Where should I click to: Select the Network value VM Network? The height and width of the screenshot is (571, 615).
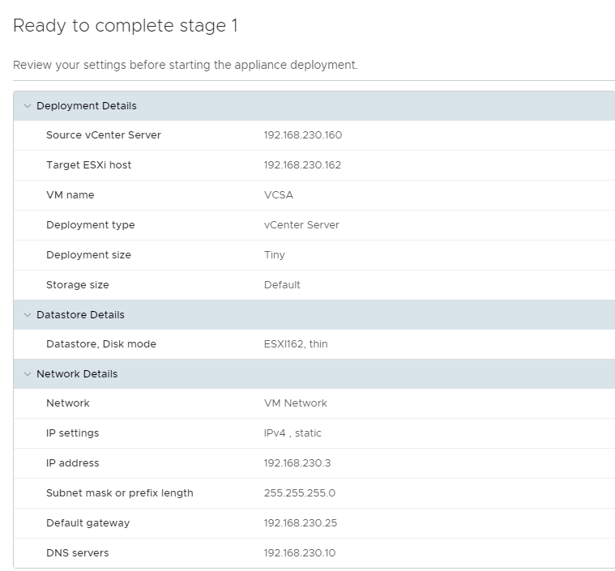coord(295,403)
